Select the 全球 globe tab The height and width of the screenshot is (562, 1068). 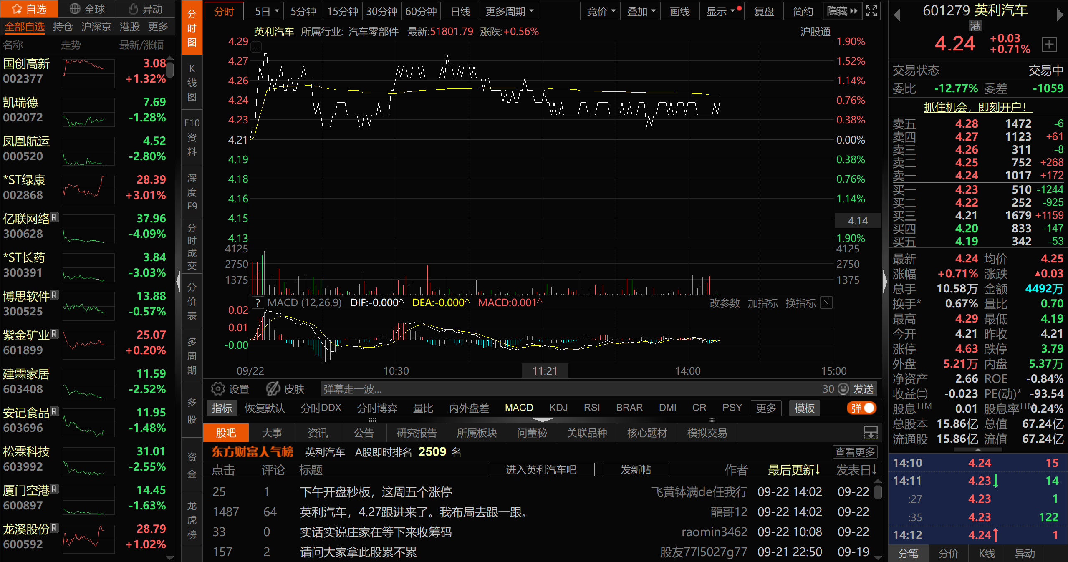87,9
